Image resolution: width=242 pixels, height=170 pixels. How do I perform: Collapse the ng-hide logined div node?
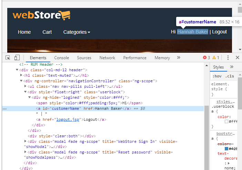[30, 97]
